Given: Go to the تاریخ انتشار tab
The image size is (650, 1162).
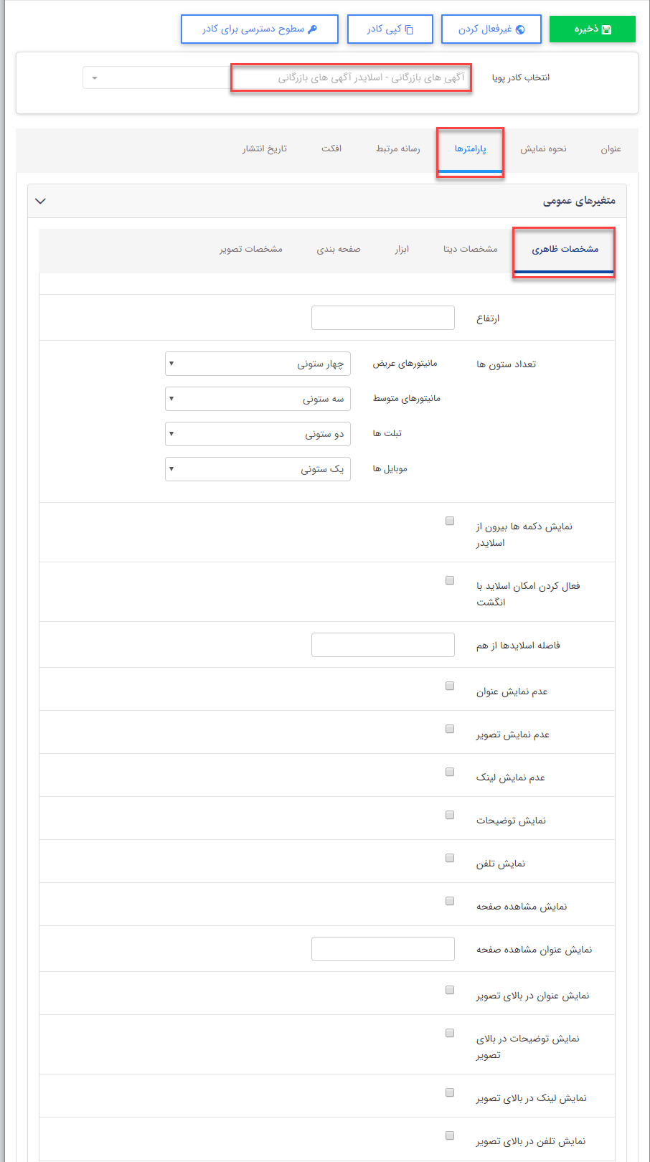Looking at the screenshot, I should [x=265, y=148].
